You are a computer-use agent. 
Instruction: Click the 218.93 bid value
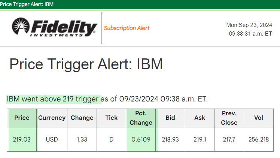point(170,139)
